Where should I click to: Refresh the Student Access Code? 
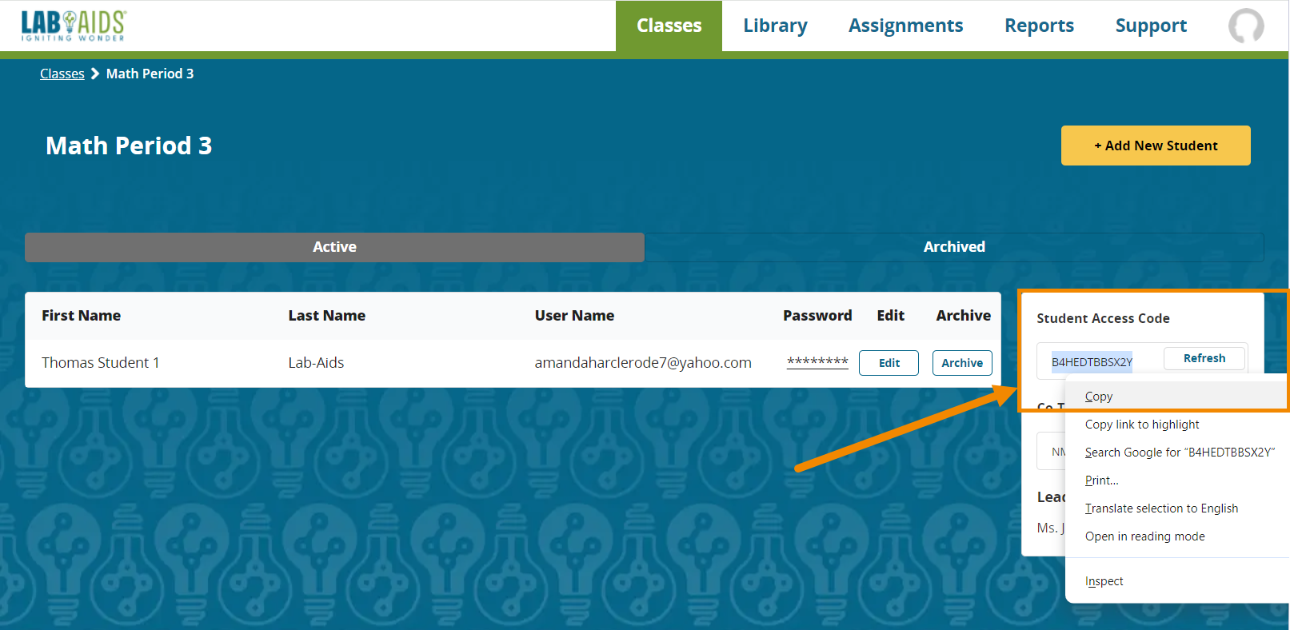(x=1204, y=358)
